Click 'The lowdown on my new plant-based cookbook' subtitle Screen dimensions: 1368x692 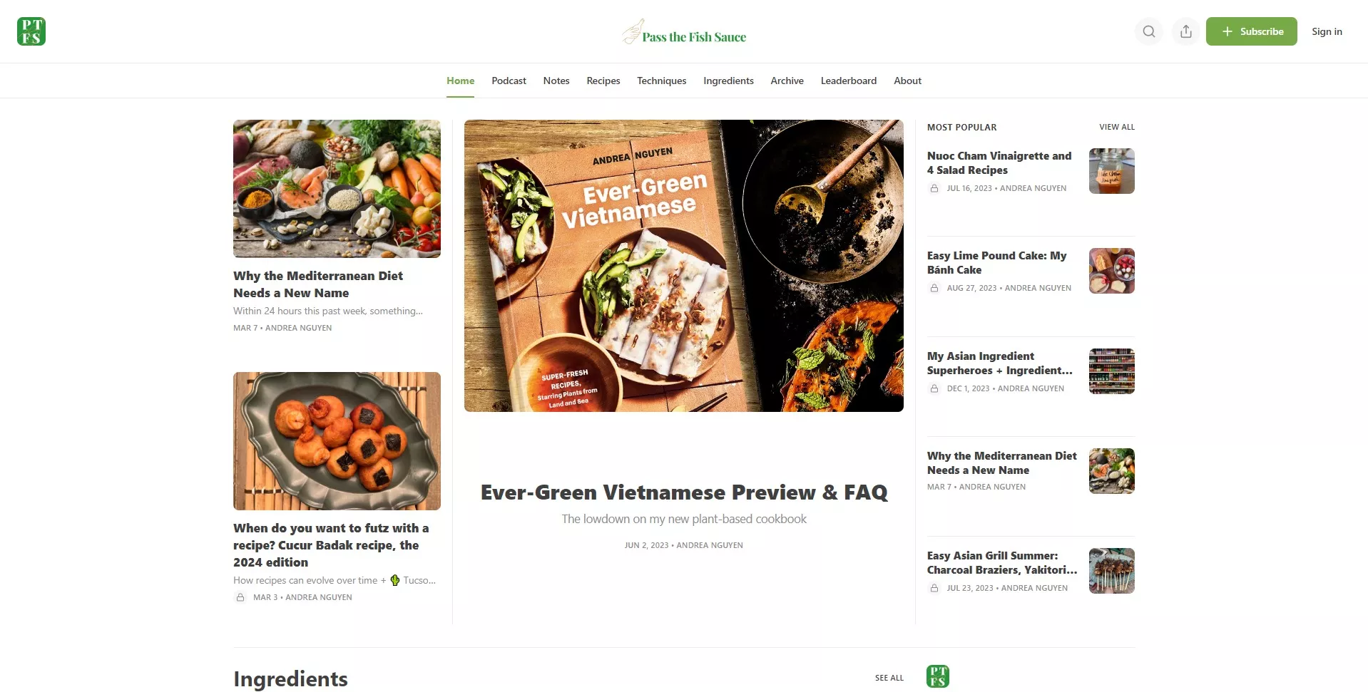684,519
